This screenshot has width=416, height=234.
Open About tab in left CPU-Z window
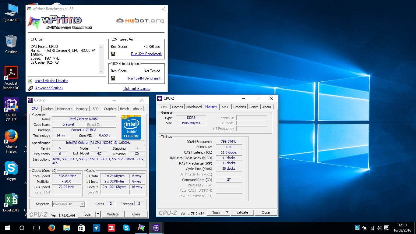137,109
